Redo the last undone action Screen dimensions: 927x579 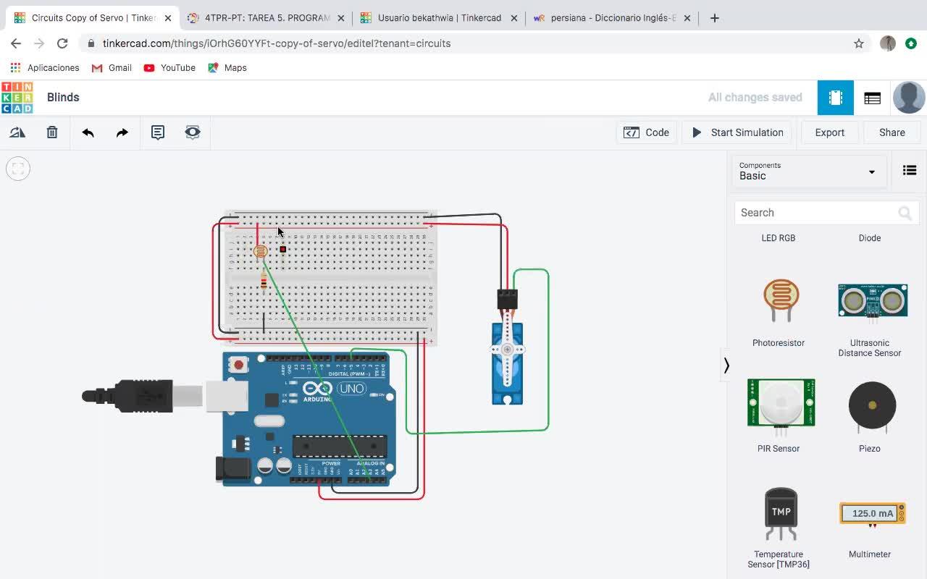point(122,132)
